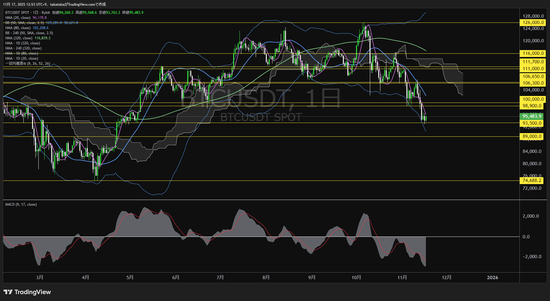Click the 93,500.0 price level label
The height and width of the screenshot is (301, 550).
(532, 123)
